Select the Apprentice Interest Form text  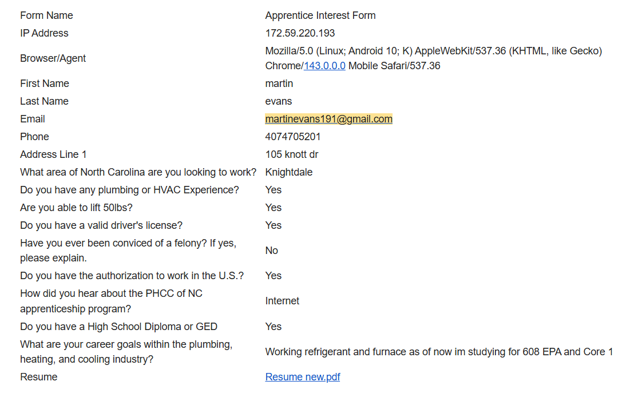(320, 15)
